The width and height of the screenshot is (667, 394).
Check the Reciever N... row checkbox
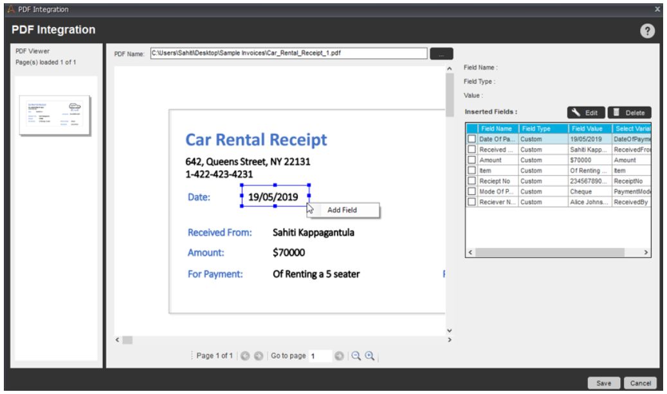471,202
